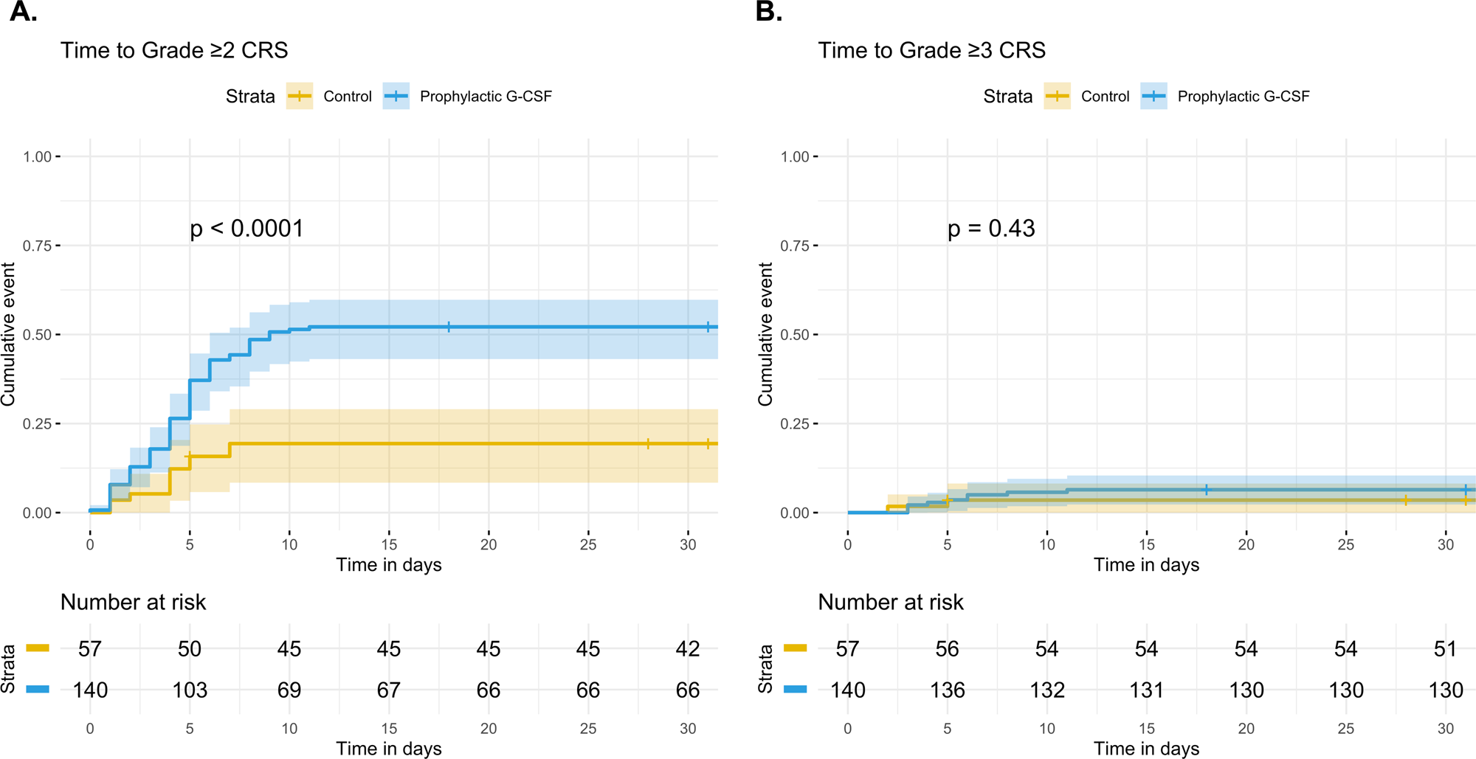Click the Prophylactic G-CSF legend marker in panel A
Viewport: 1476px width, 759px height.
396,96
